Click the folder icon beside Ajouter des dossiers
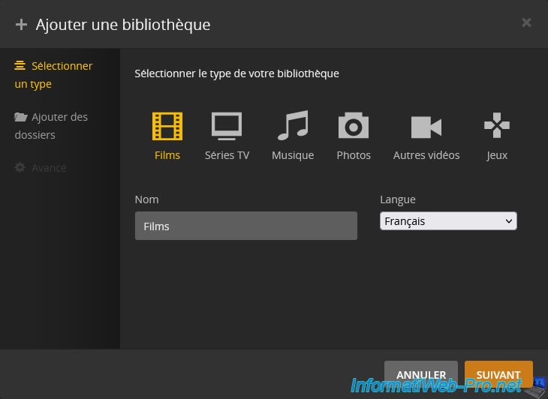 20,118
